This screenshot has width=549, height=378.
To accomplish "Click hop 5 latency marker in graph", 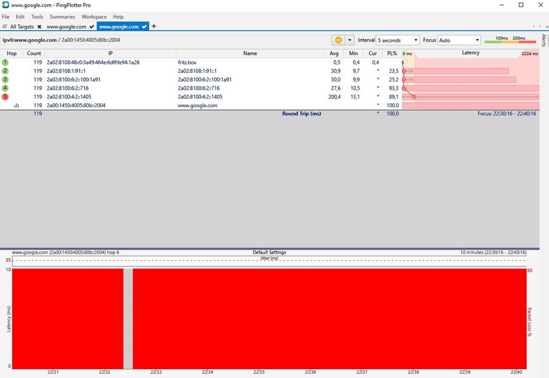I will 414,97.
